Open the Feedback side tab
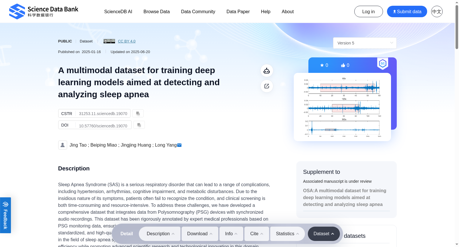 tap(5, 215)
